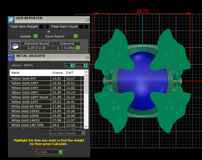Click the green arrow beside 0.10tw
Image resolution: width=202 pixels, height=160 pixels.
[x=78, y=48]
